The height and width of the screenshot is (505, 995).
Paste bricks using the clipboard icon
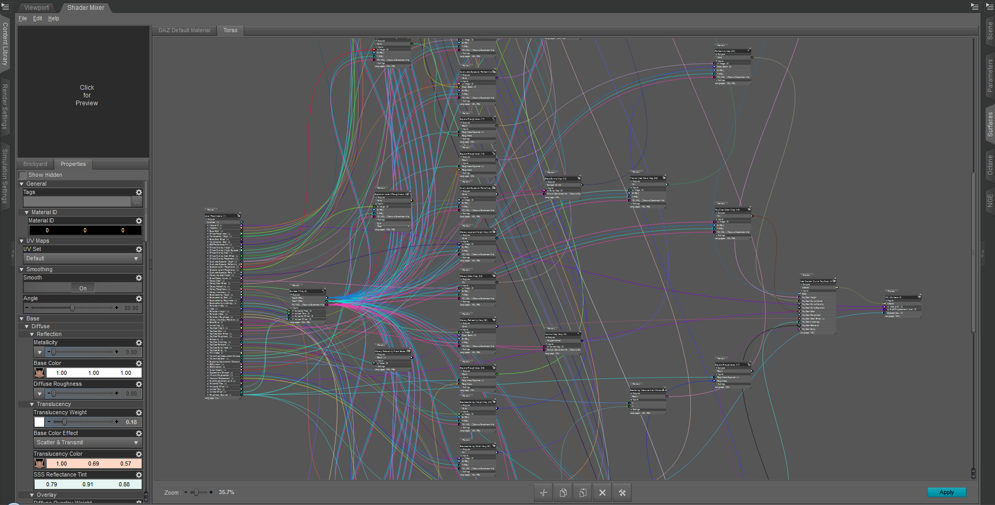pos(583,493)
